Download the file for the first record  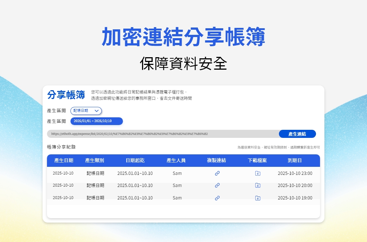pos(257,173)
